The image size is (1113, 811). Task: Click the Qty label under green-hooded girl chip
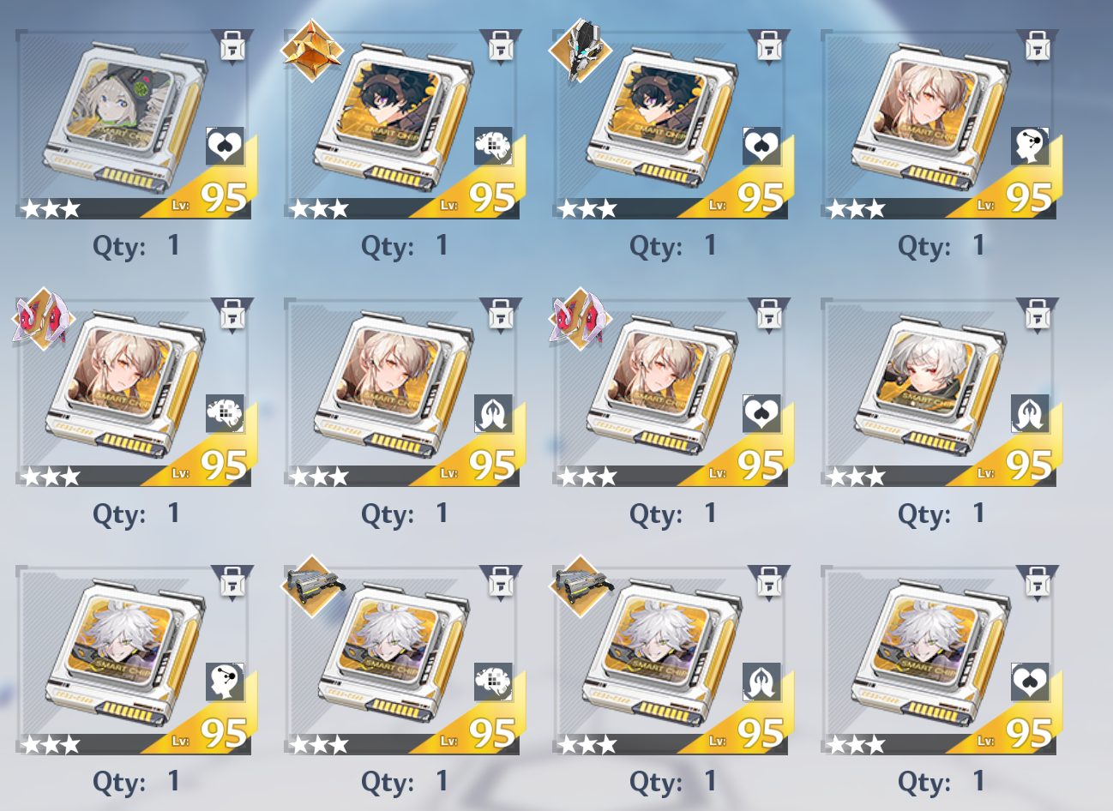[119, 247]
